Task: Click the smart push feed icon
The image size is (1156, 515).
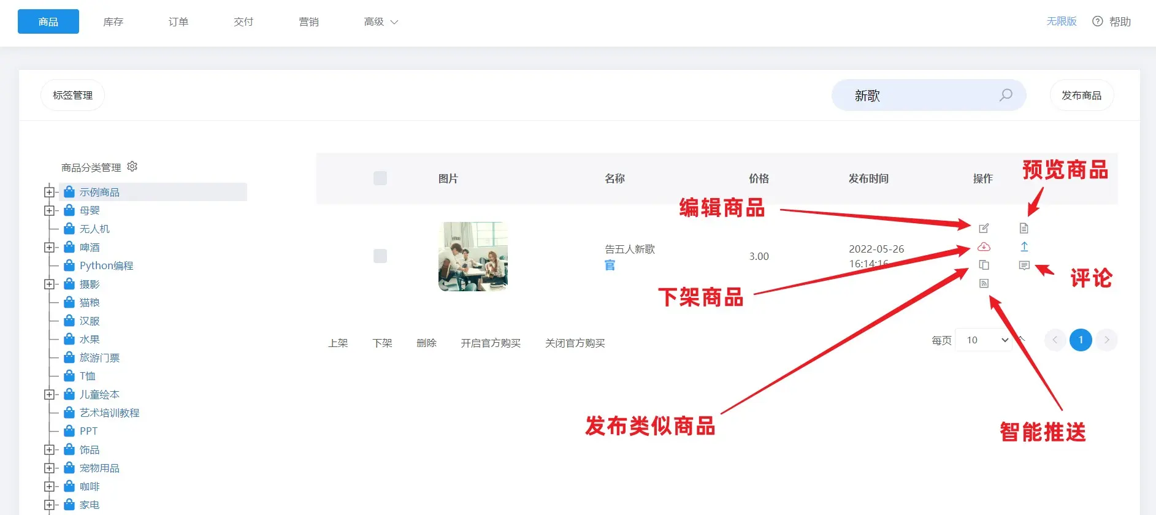Action: pos(984,283)
